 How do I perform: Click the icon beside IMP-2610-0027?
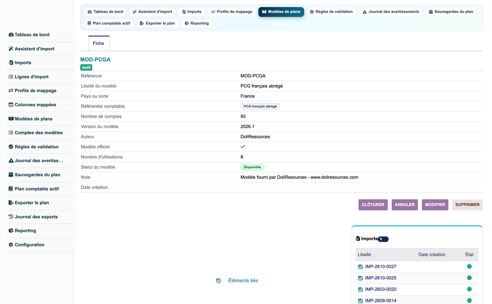pyautogui.click(x=360, y=267)
